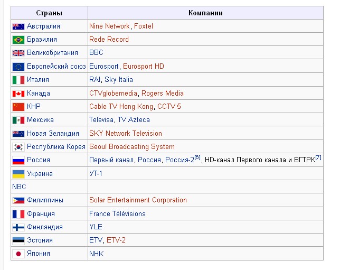Click the Russia flag icon
Viewport: 340px width, 270px height.
(18, 160)
